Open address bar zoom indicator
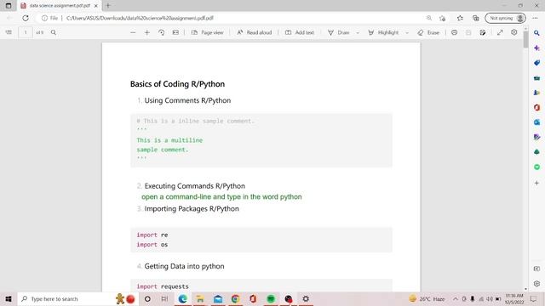Screen dimensions: 545x306 click(429, 18)
